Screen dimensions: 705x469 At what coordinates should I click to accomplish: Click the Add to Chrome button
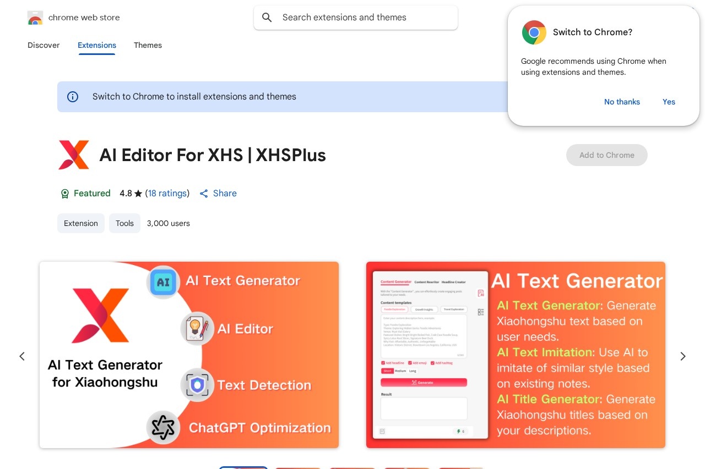click(606, 155)
